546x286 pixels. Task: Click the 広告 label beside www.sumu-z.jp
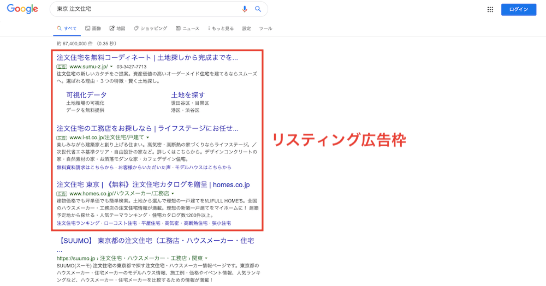coord(62,67)
